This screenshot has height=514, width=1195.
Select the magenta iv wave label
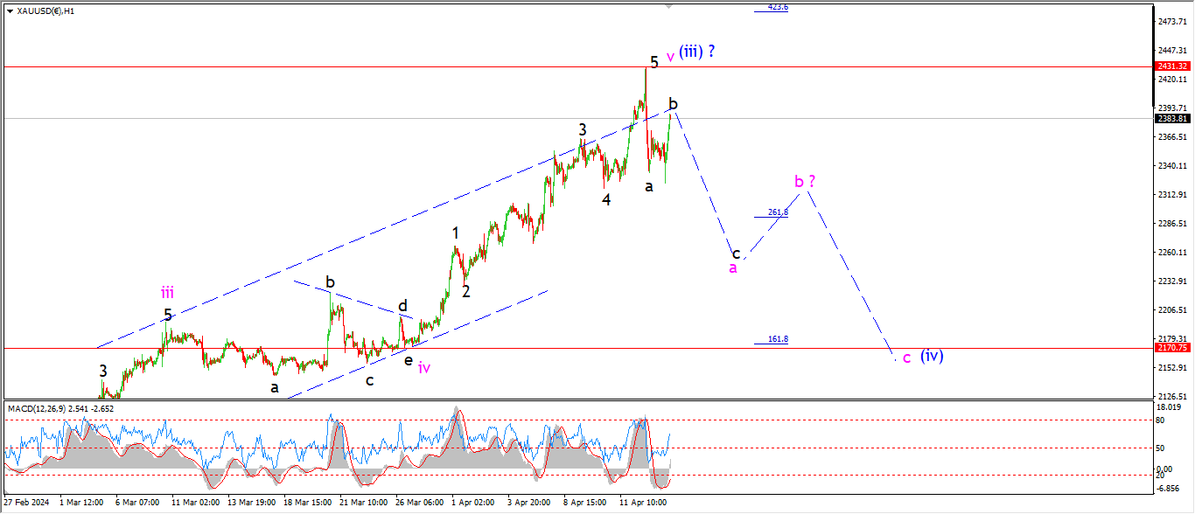[424, 368]
